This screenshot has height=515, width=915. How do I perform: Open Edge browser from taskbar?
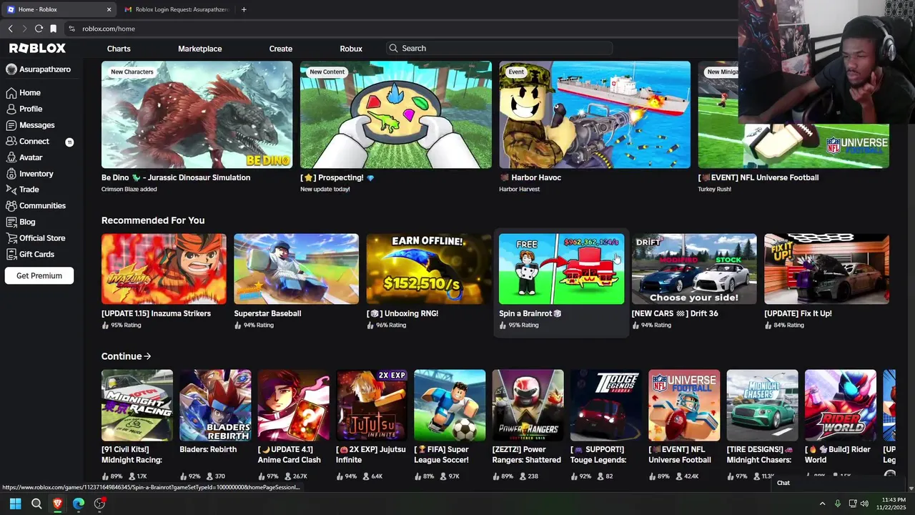click(79, 504)
